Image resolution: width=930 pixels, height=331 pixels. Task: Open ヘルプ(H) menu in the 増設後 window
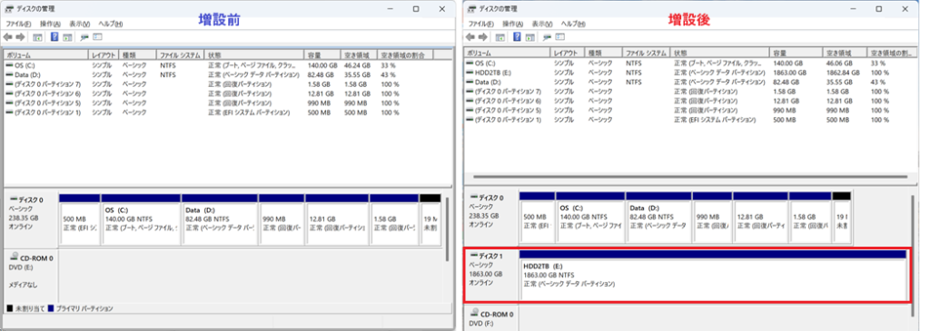point(573,24)
